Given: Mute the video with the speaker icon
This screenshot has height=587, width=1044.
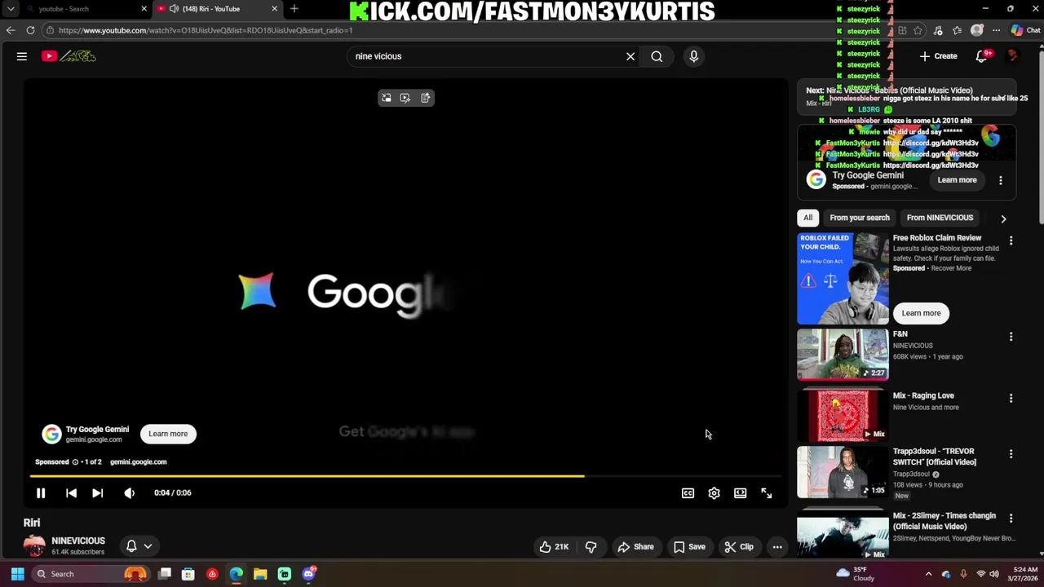Looking at the screenshot, I should (129, 492).
